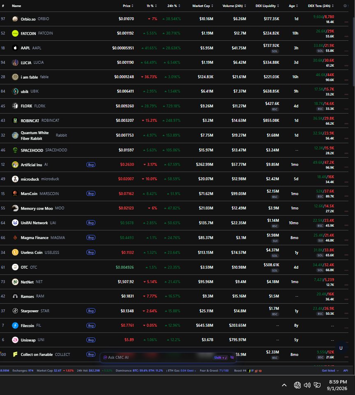The width and height of the screenshot is (355, 395).
Task: Sort by 1h % column header
Action: pyautogui.click(x=151, y=6)
